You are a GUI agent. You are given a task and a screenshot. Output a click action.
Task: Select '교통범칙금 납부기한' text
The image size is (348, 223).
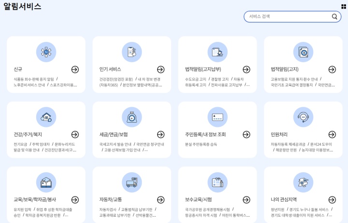(x=137, y=209)
